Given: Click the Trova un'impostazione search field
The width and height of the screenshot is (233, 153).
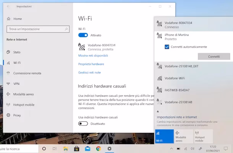Looking at the screenshot, I should click(x=37, y=29).
